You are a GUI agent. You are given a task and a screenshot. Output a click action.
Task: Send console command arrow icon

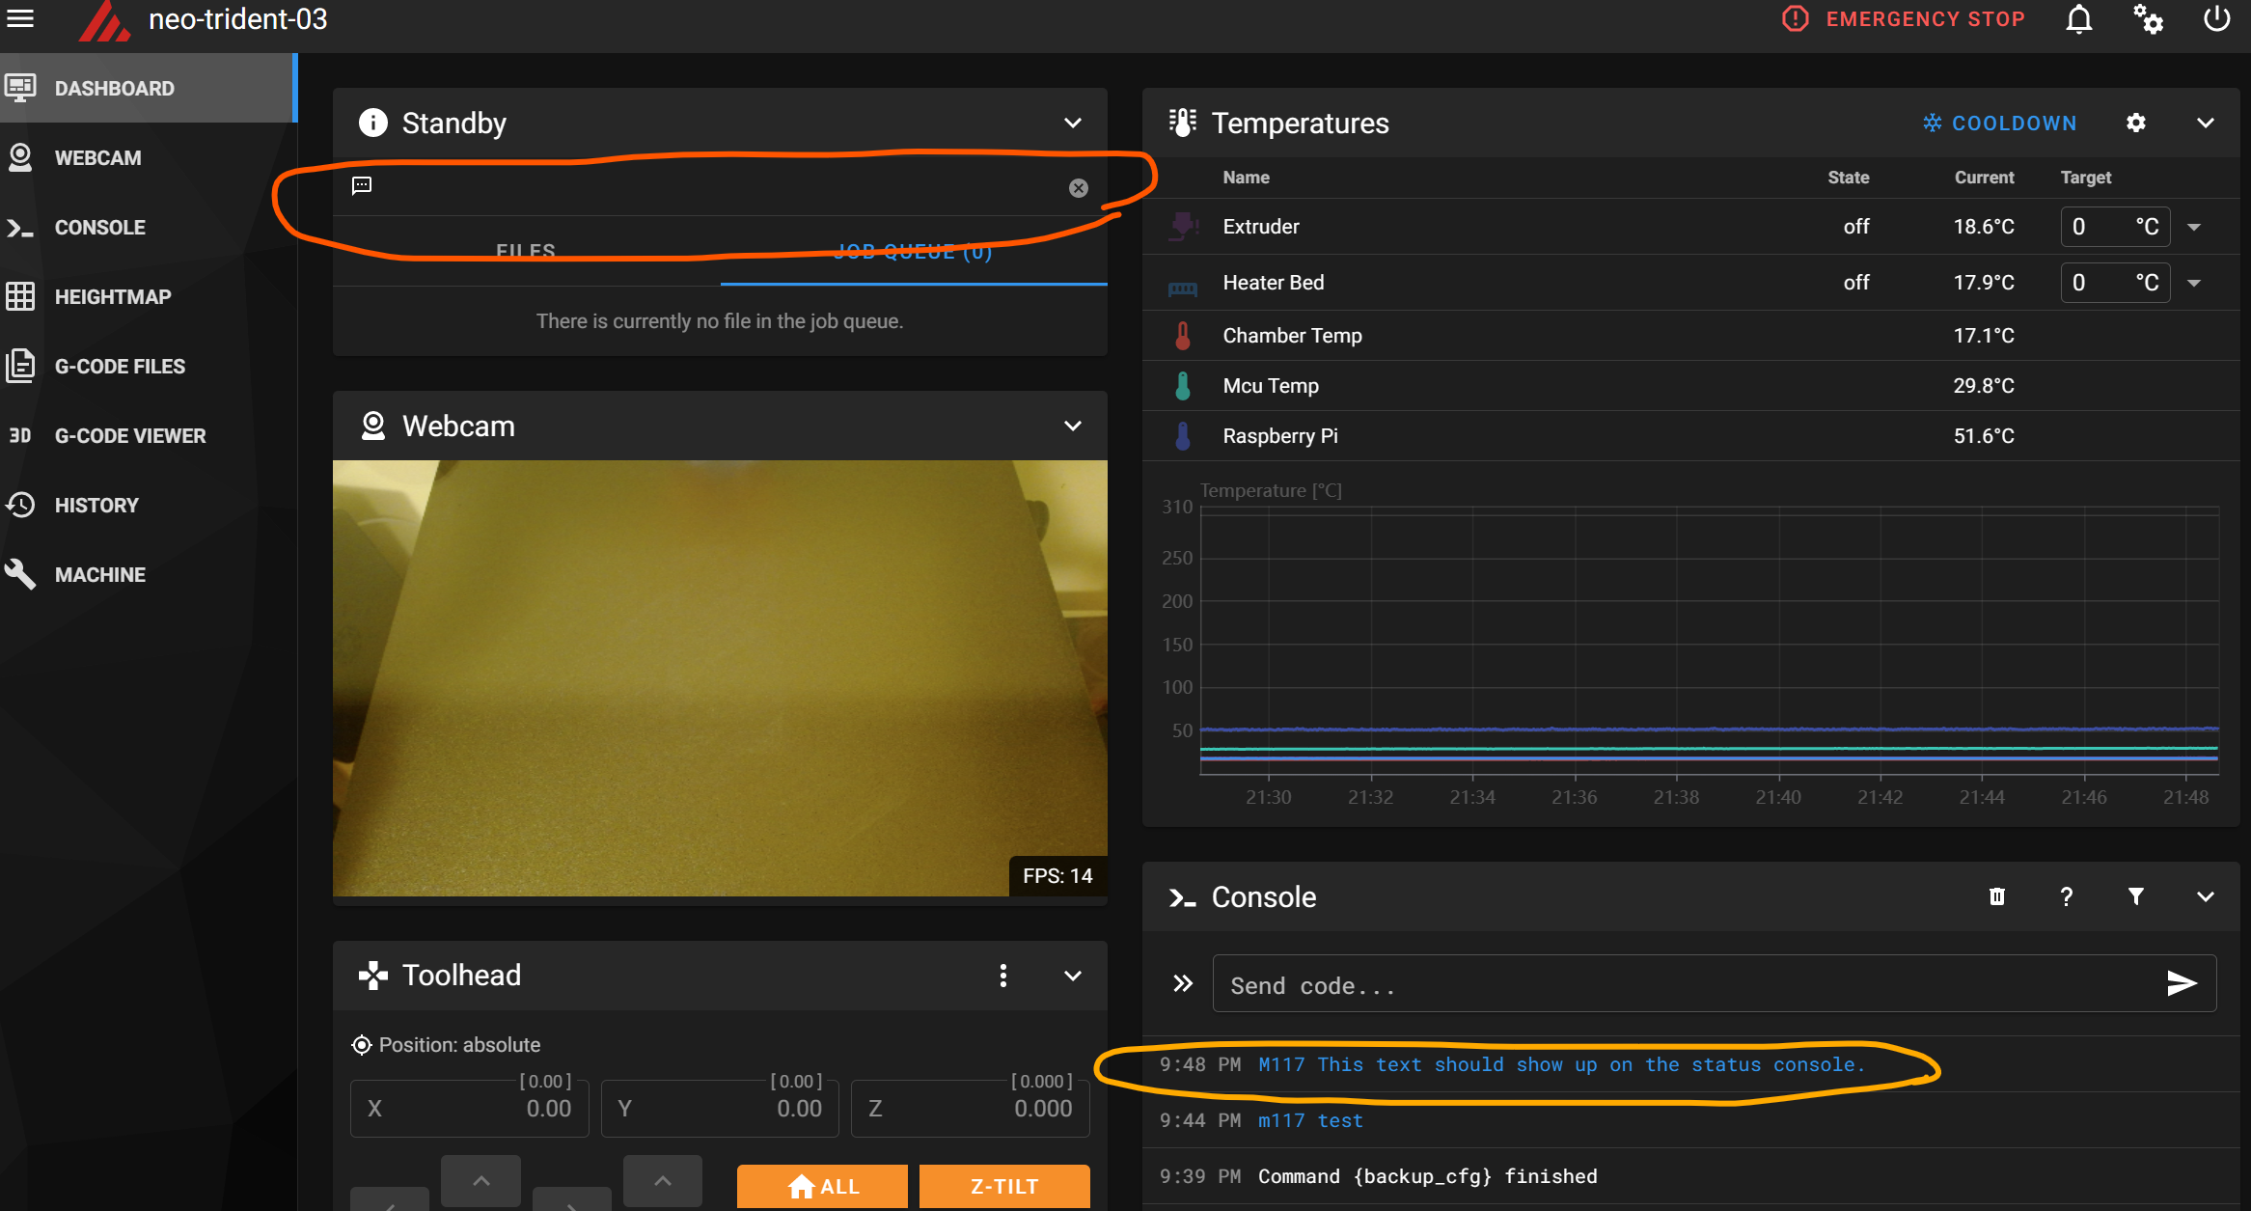tap(2182, 983)
